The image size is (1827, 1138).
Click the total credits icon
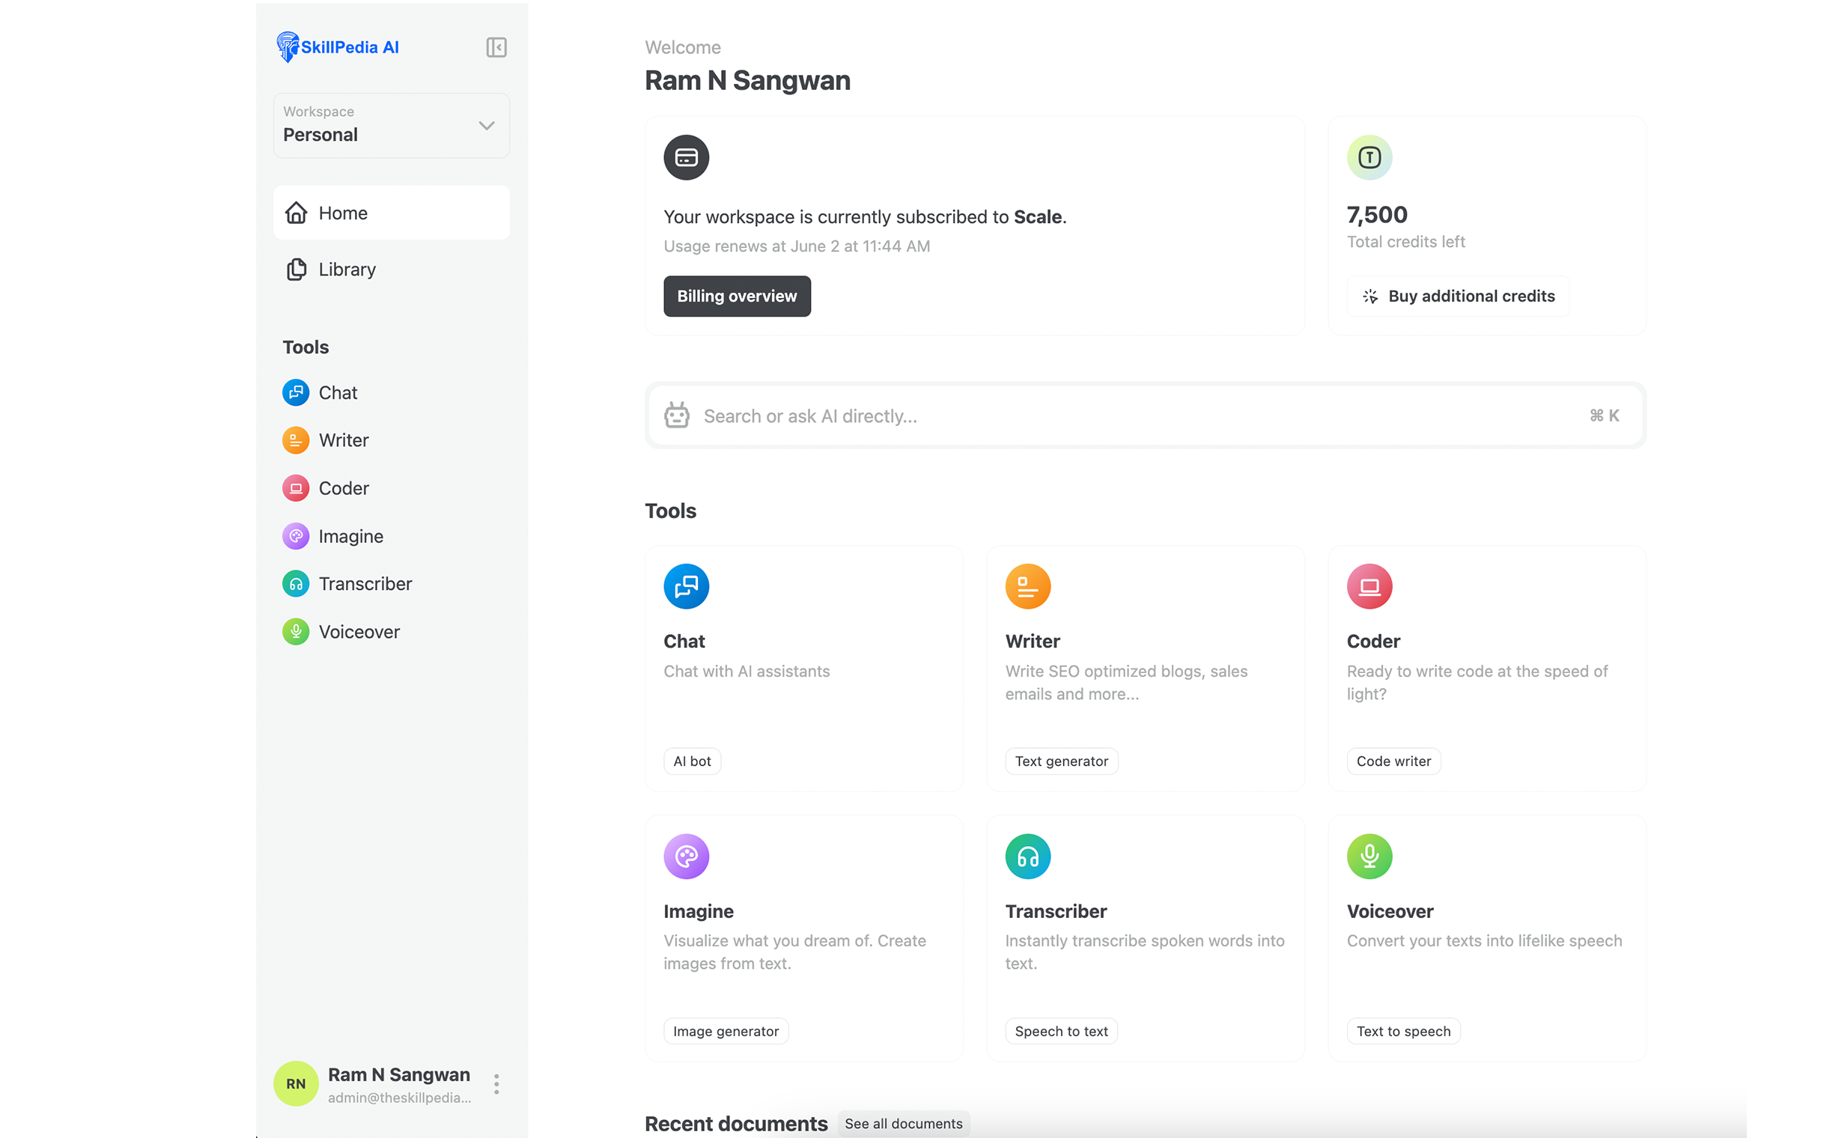(1370, 156)
